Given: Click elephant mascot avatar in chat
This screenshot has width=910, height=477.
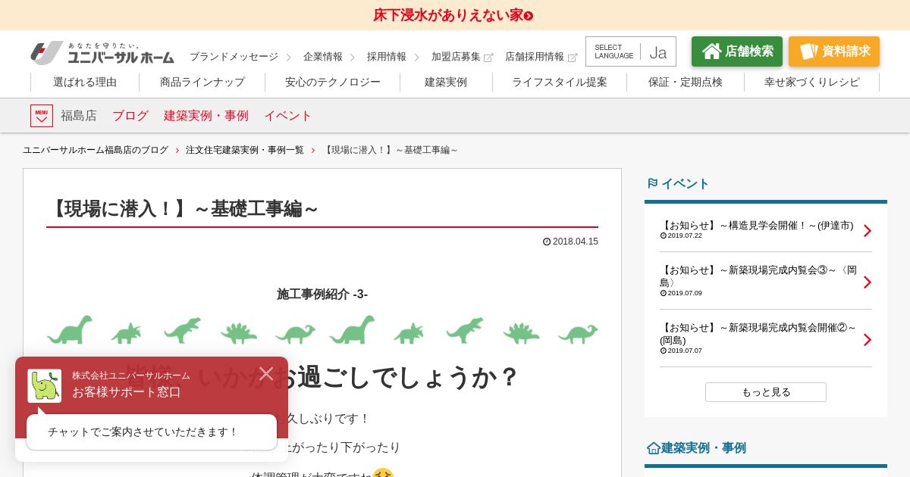Looking at the screenshot, I should tap(45, 385).
